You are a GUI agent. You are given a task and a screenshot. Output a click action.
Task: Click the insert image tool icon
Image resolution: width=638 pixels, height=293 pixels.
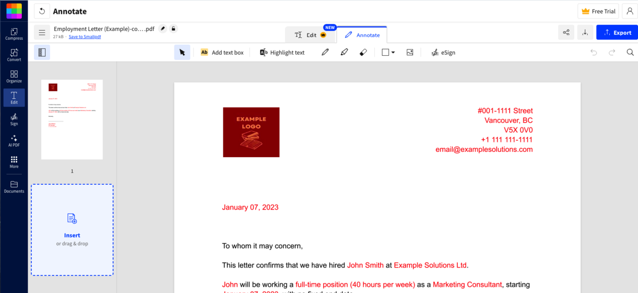click(410, 53)
